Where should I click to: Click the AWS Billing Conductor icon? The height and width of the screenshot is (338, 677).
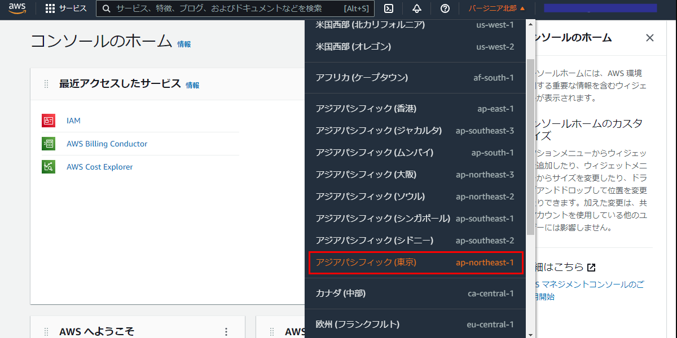point(49,144)
